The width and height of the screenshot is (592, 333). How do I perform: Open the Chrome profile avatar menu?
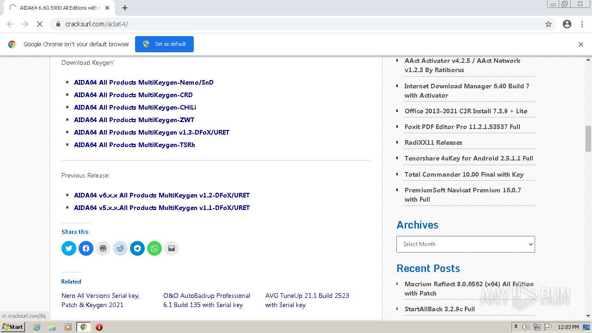567,24
